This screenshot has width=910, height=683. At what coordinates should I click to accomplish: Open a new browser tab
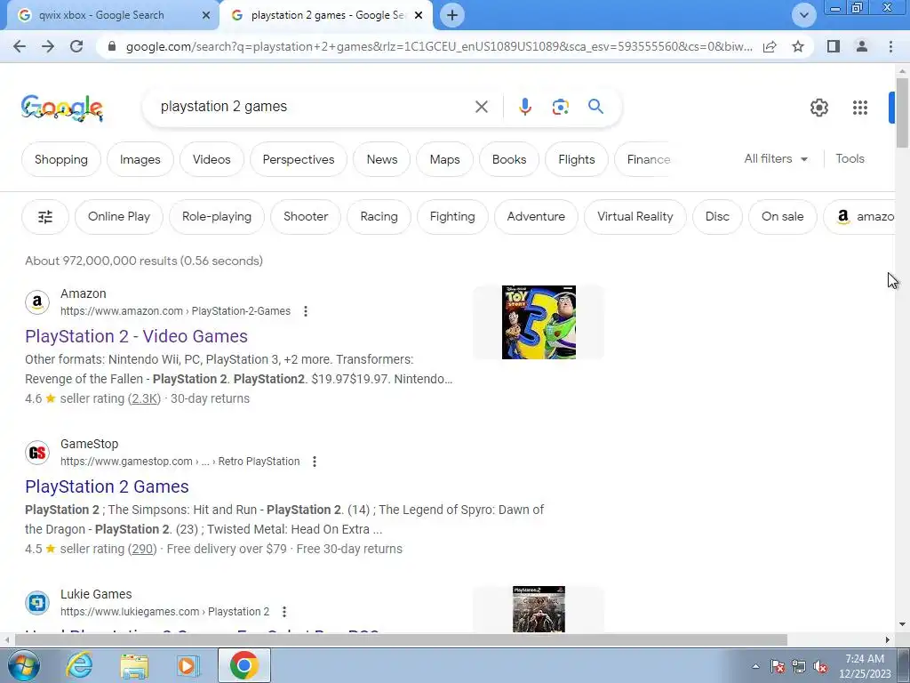point(452,15)
